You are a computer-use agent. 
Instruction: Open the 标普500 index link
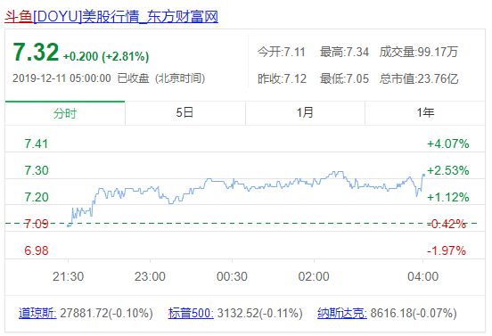coord(191,313)
